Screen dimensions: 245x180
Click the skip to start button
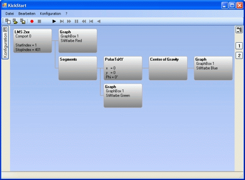[x=91, y=21]
